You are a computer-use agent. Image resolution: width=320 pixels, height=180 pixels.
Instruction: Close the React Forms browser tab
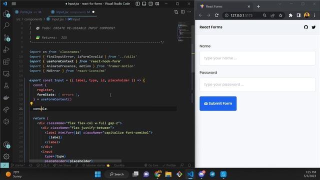click(x=249, y=6)
